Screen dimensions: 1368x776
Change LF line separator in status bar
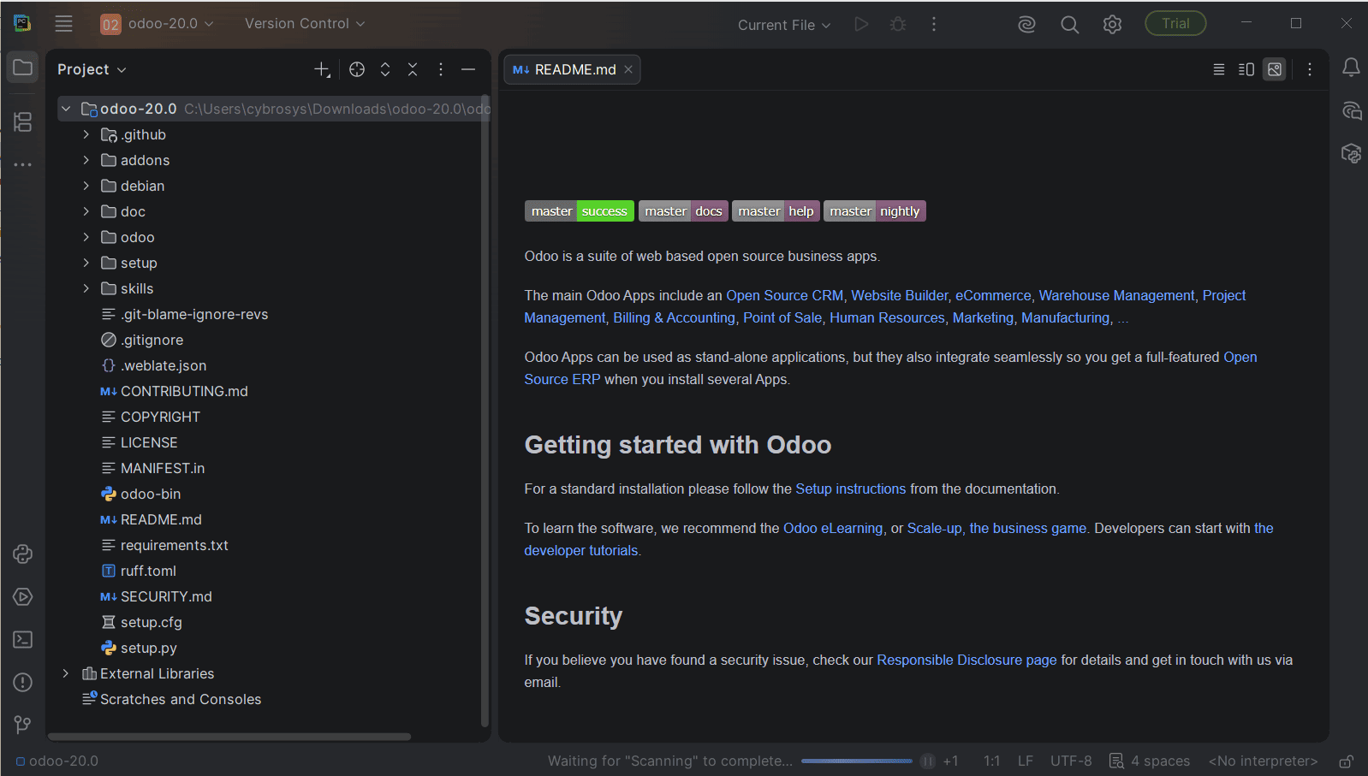1026,761
